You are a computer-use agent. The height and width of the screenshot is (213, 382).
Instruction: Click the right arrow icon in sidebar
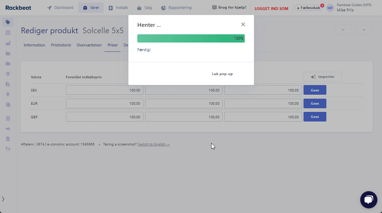(8, 129)
